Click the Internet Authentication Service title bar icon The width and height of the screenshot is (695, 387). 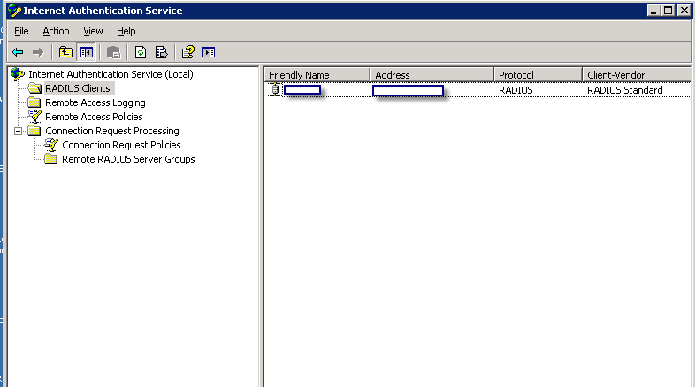point(14,11)
